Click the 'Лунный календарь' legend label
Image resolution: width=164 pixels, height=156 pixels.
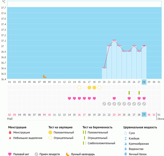point(83,154)
